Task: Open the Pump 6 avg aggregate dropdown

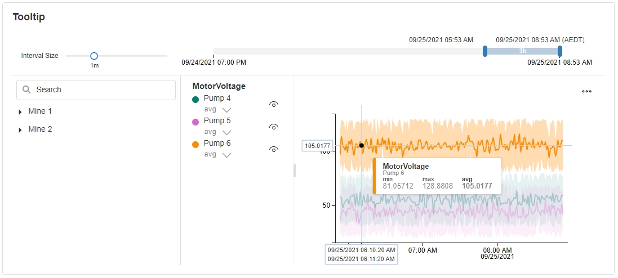Action: tap(226, 155)
